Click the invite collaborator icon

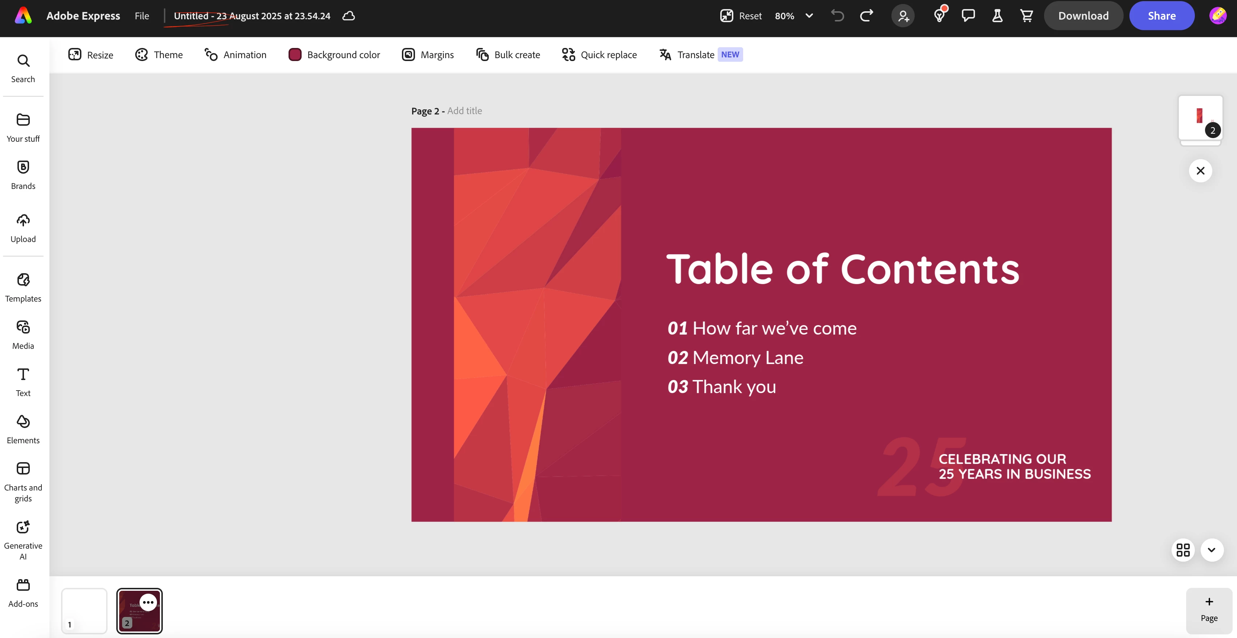tap(903, 16)
